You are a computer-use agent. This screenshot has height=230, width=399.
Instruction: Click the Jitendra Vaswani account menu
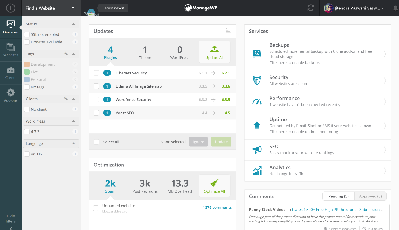(353, 8)
